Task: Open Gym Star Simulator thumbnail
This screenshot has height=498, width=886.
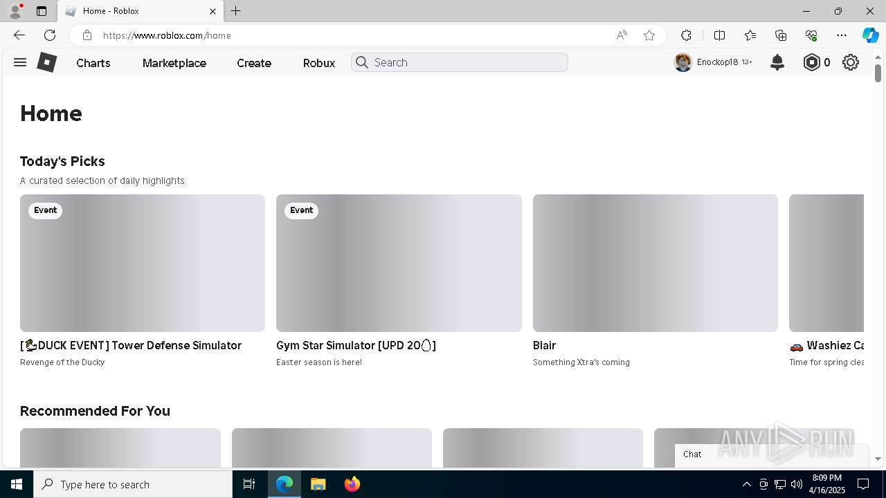Action: pyautogui.click(x=399, y=263)
